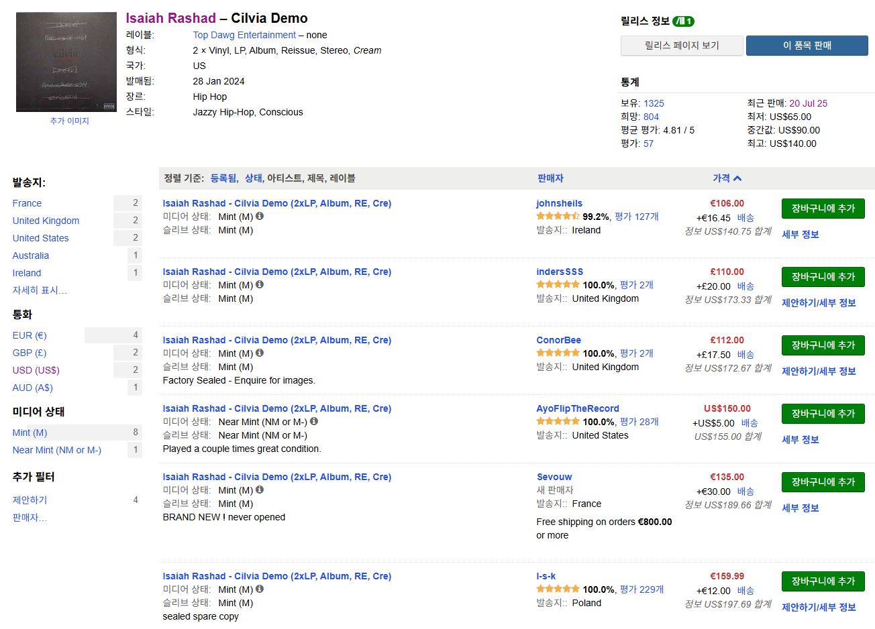This screenshot has height=629, width=875.
Task: Expand the show more ships-from countries
Action: click(x=40, y=290)
